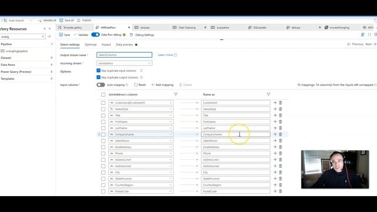Open NameStyle source column dropdown
Screen dimensions: 377x212
pyautogui.click(x=141, y=109)
